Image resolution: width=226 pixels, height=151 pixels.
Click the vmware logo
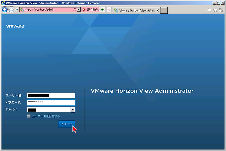[15, 26]
